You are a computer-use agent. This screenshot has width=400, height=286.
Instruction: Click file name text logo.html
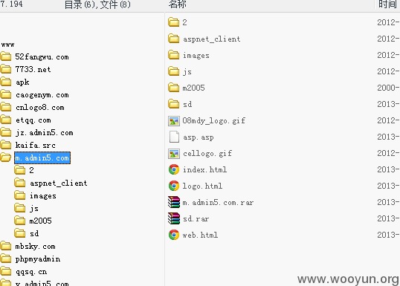point(202,186)
